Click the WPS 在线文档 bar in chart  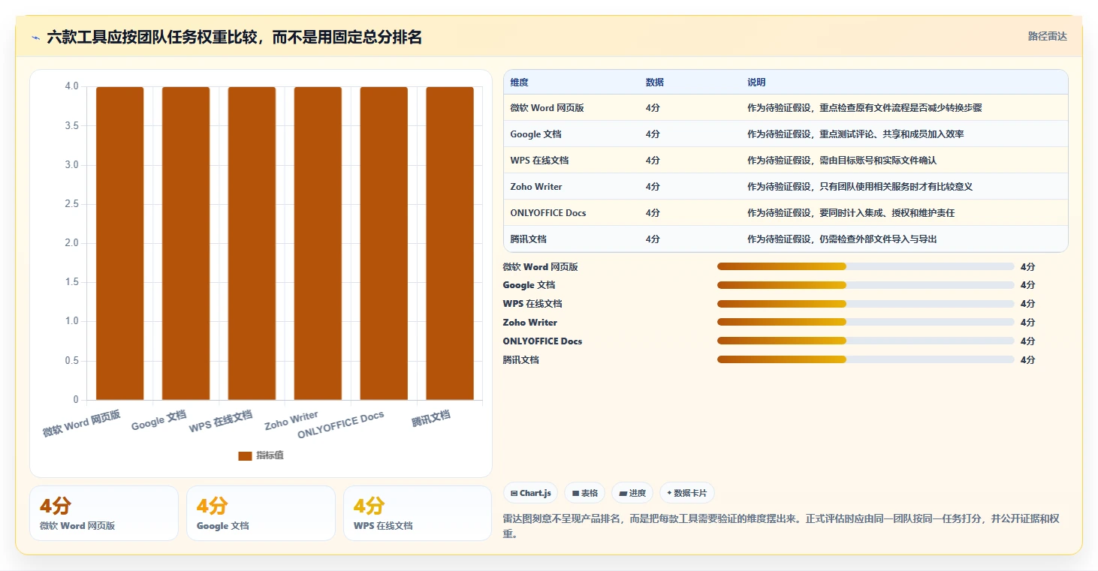point(252,243)
